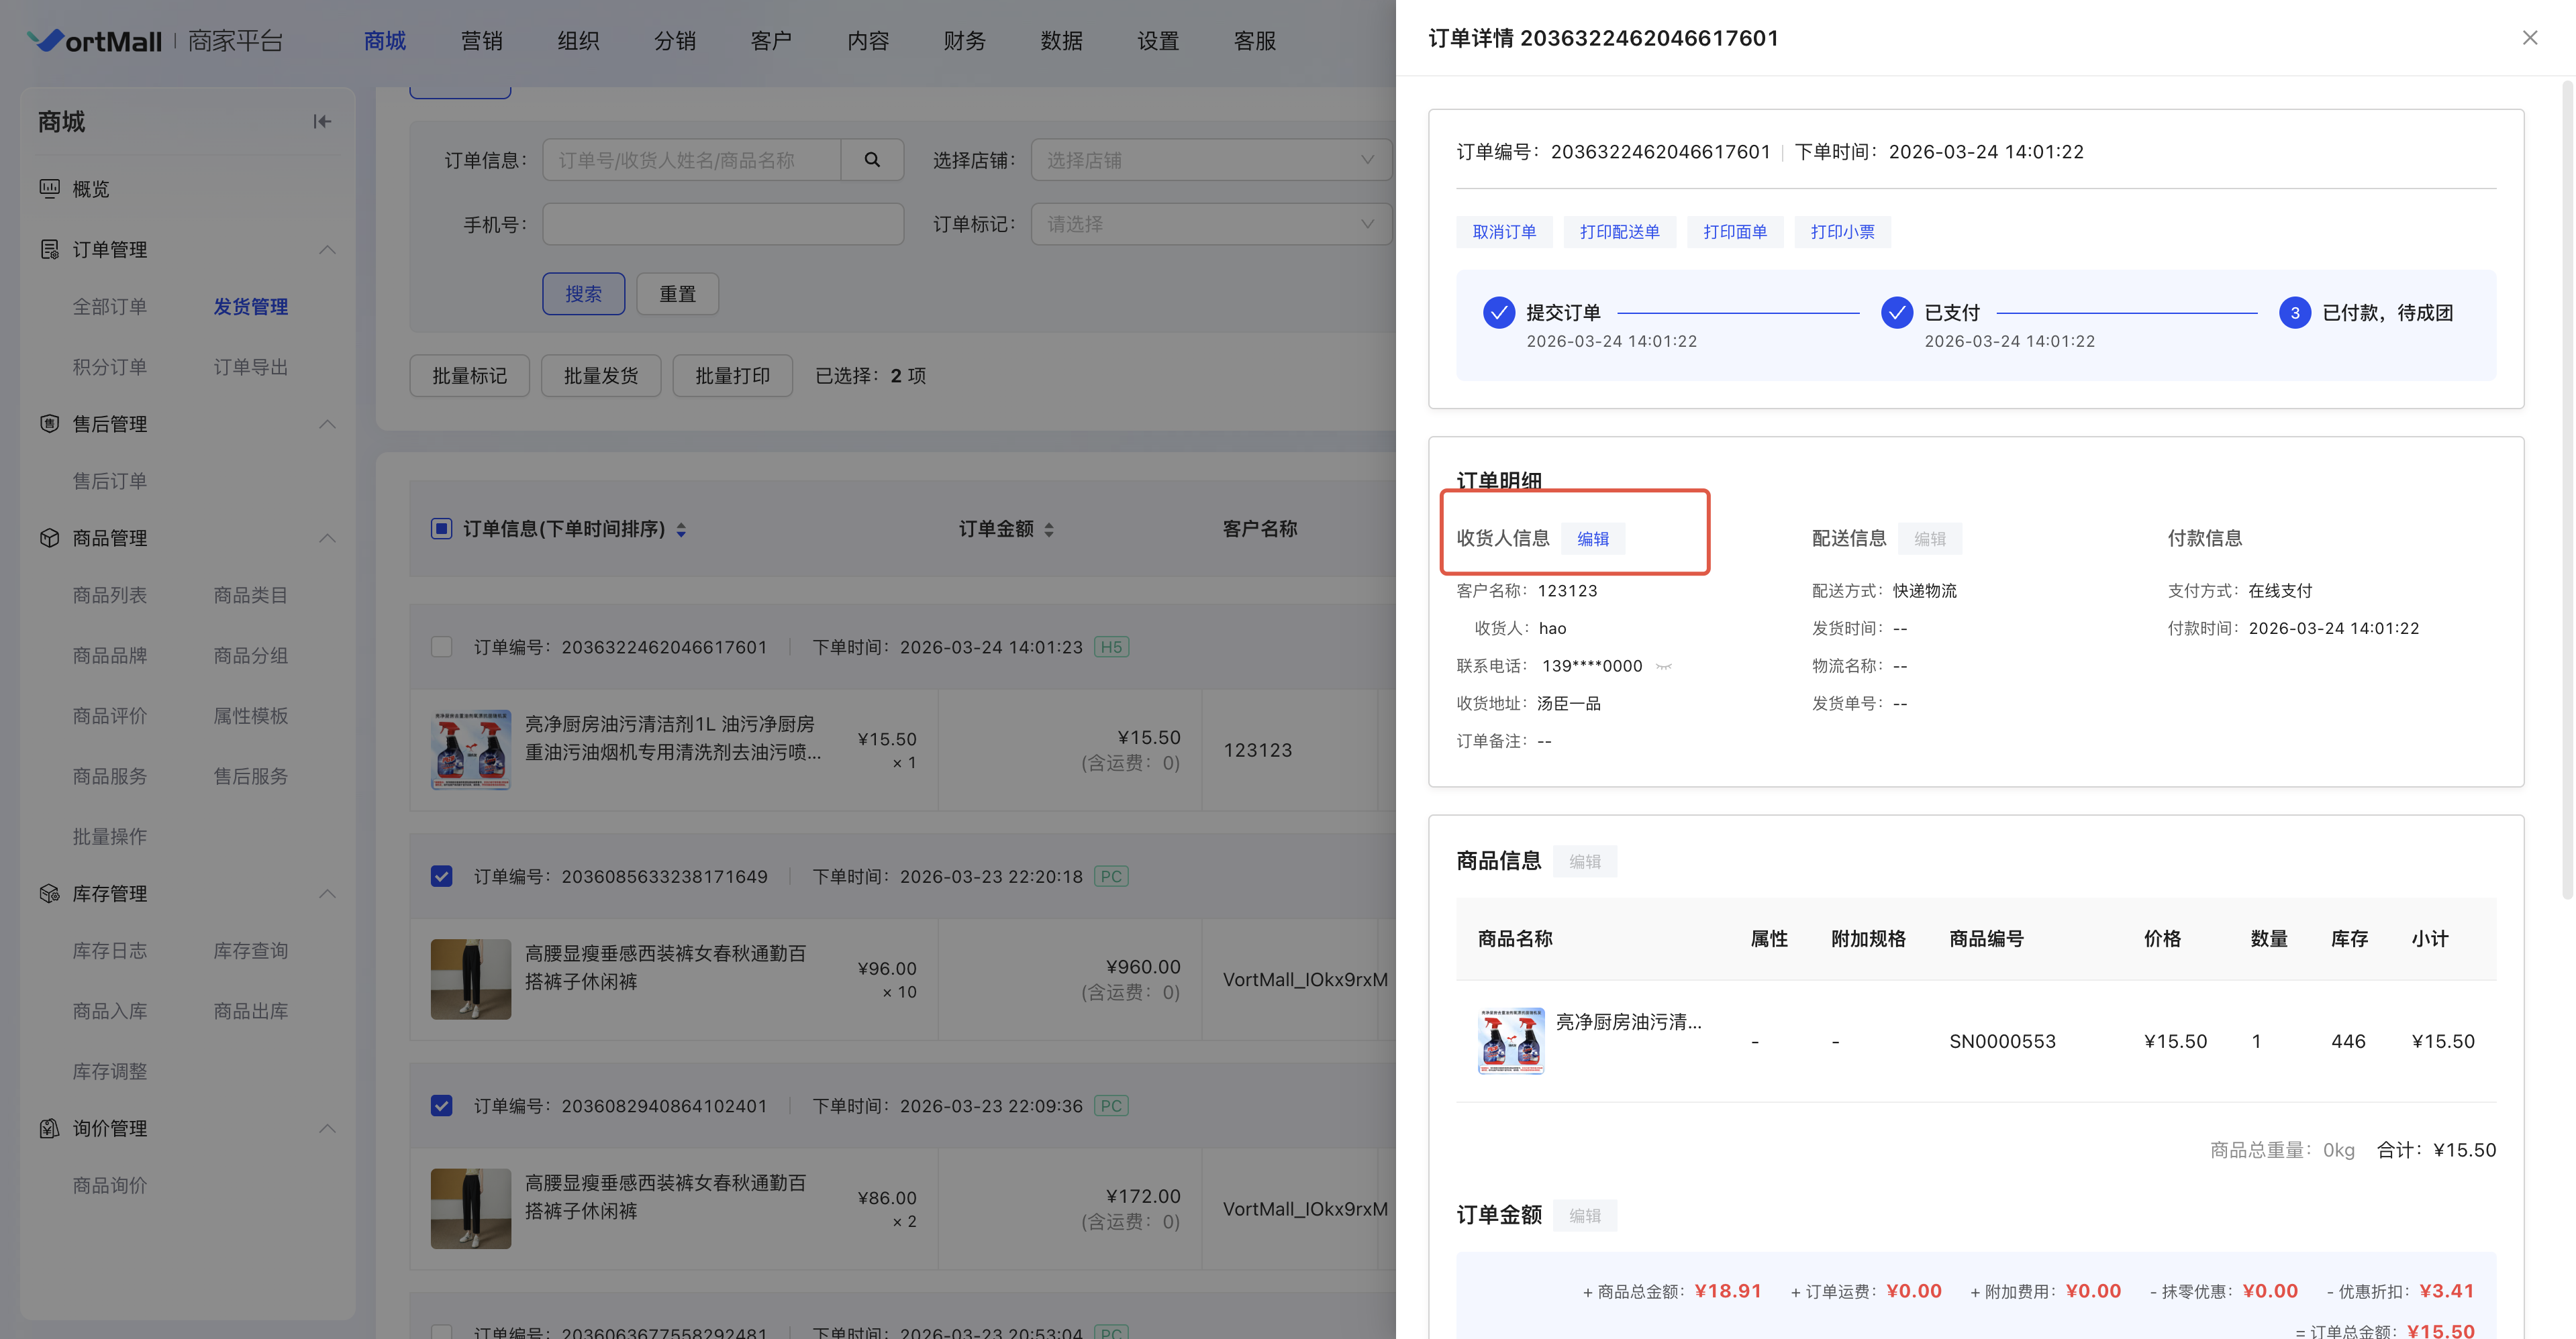The width and height of the screenshot is (2576, 1339).
Task: Uncheck order 2036085633238171649 checkbox
Action: tap(441, 876)
